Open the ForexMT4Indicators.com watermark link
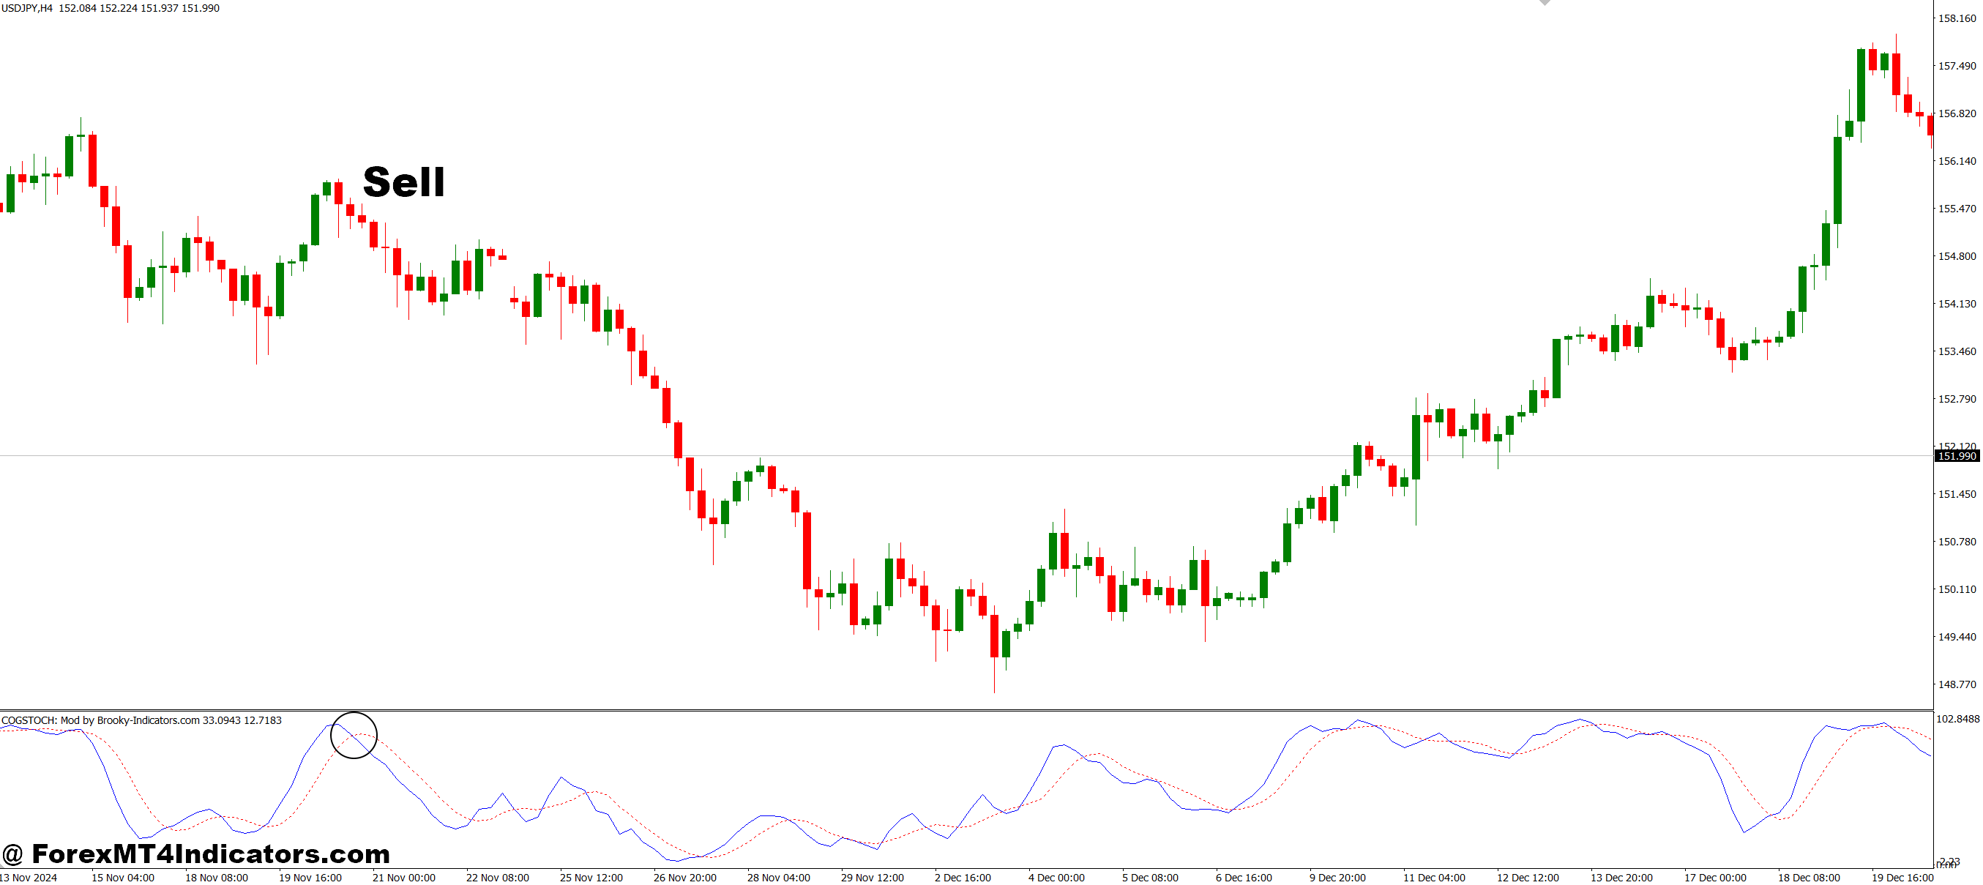The height and width of the screenshot is (885, 1983). (x=196, y=854)
